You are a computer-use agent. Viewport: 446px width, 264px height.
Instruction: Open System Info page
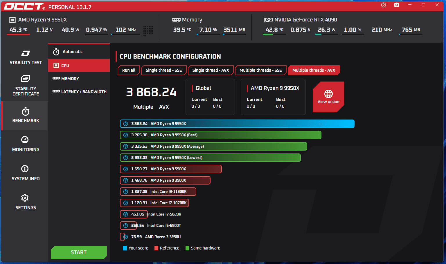pos(26,173)
